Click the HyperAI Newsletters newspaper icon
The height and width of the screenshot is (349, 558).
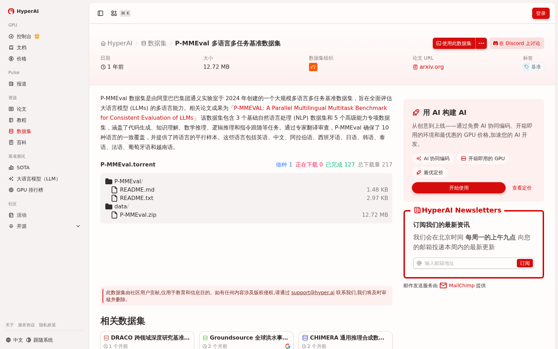click(417, 210)
